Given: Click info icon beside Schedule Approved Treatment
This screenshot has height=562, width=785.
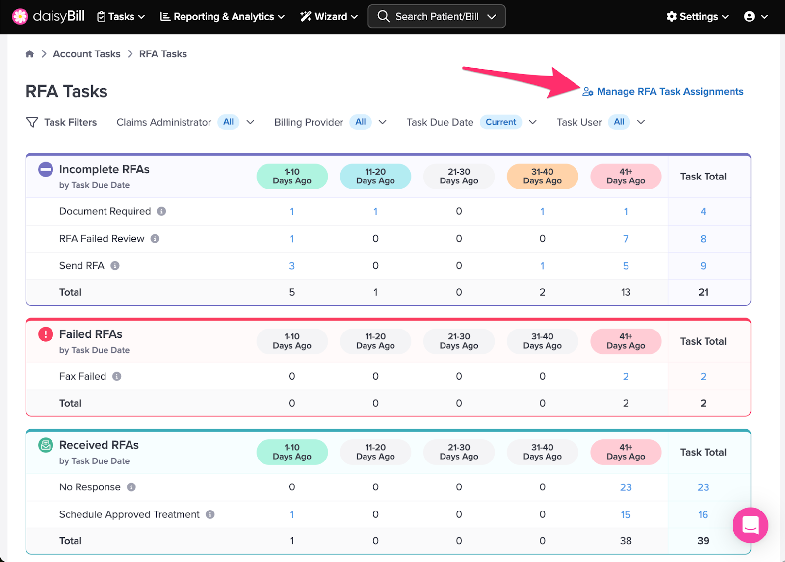Looking at the screenshot, I should 210,514.
